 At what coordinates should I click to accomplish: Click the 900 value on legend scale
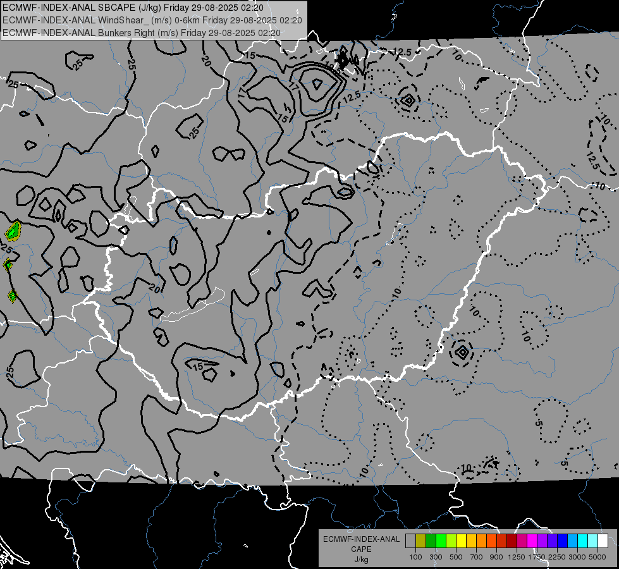[x=496, y=557]
